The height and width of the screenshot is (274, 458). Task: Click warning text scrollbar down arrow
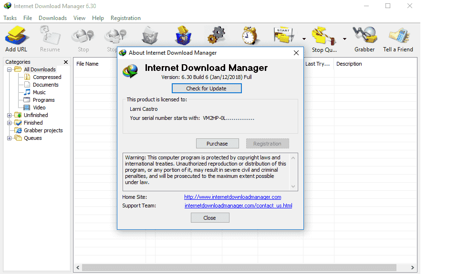[293, 186]
